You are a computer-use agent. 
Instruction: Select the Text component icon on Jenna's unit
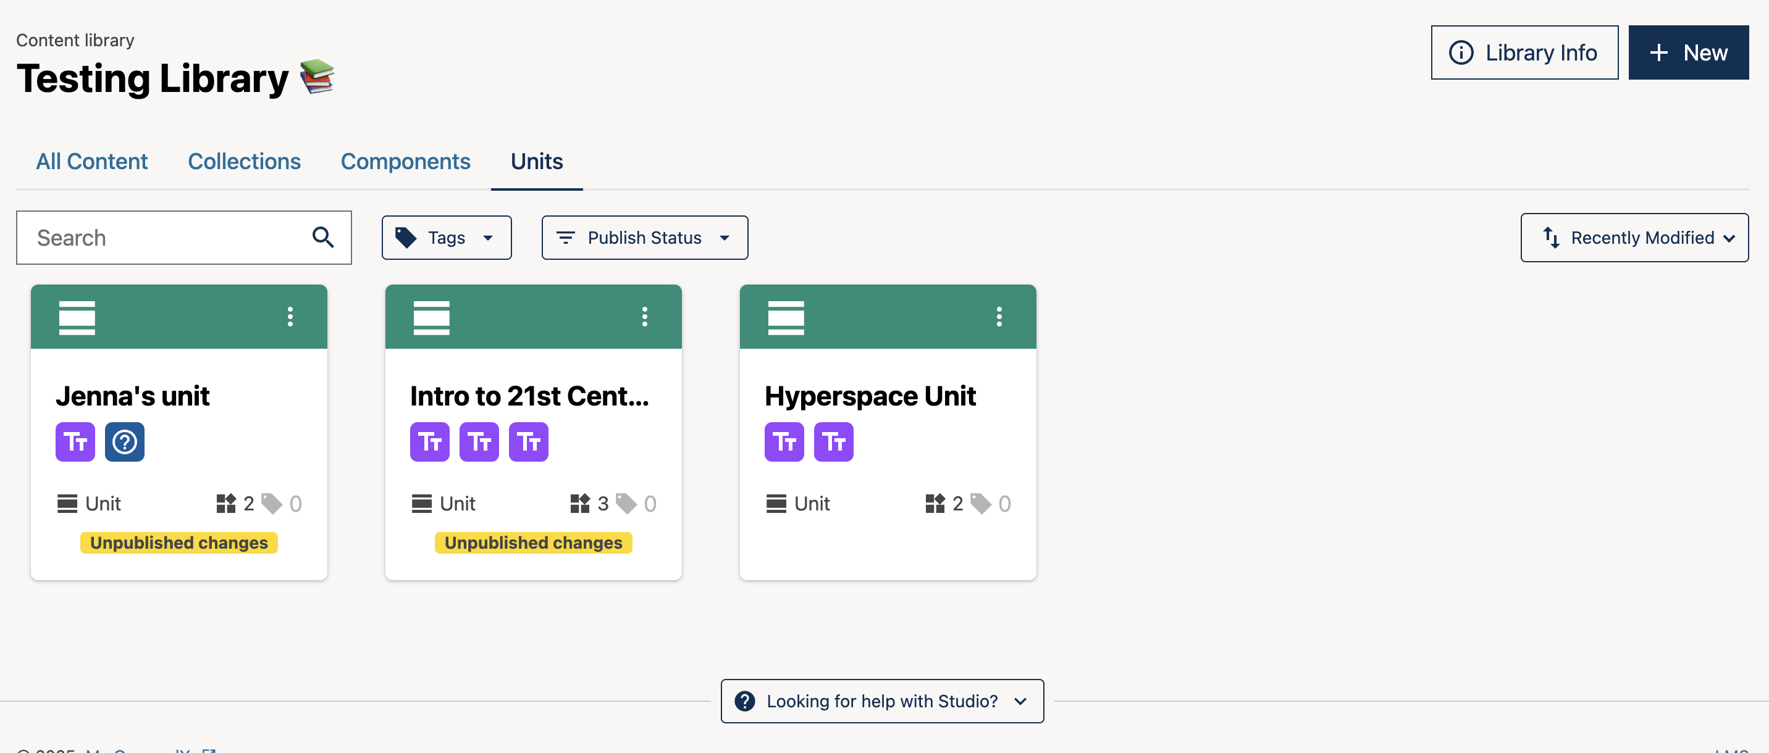tap(75, 442)
